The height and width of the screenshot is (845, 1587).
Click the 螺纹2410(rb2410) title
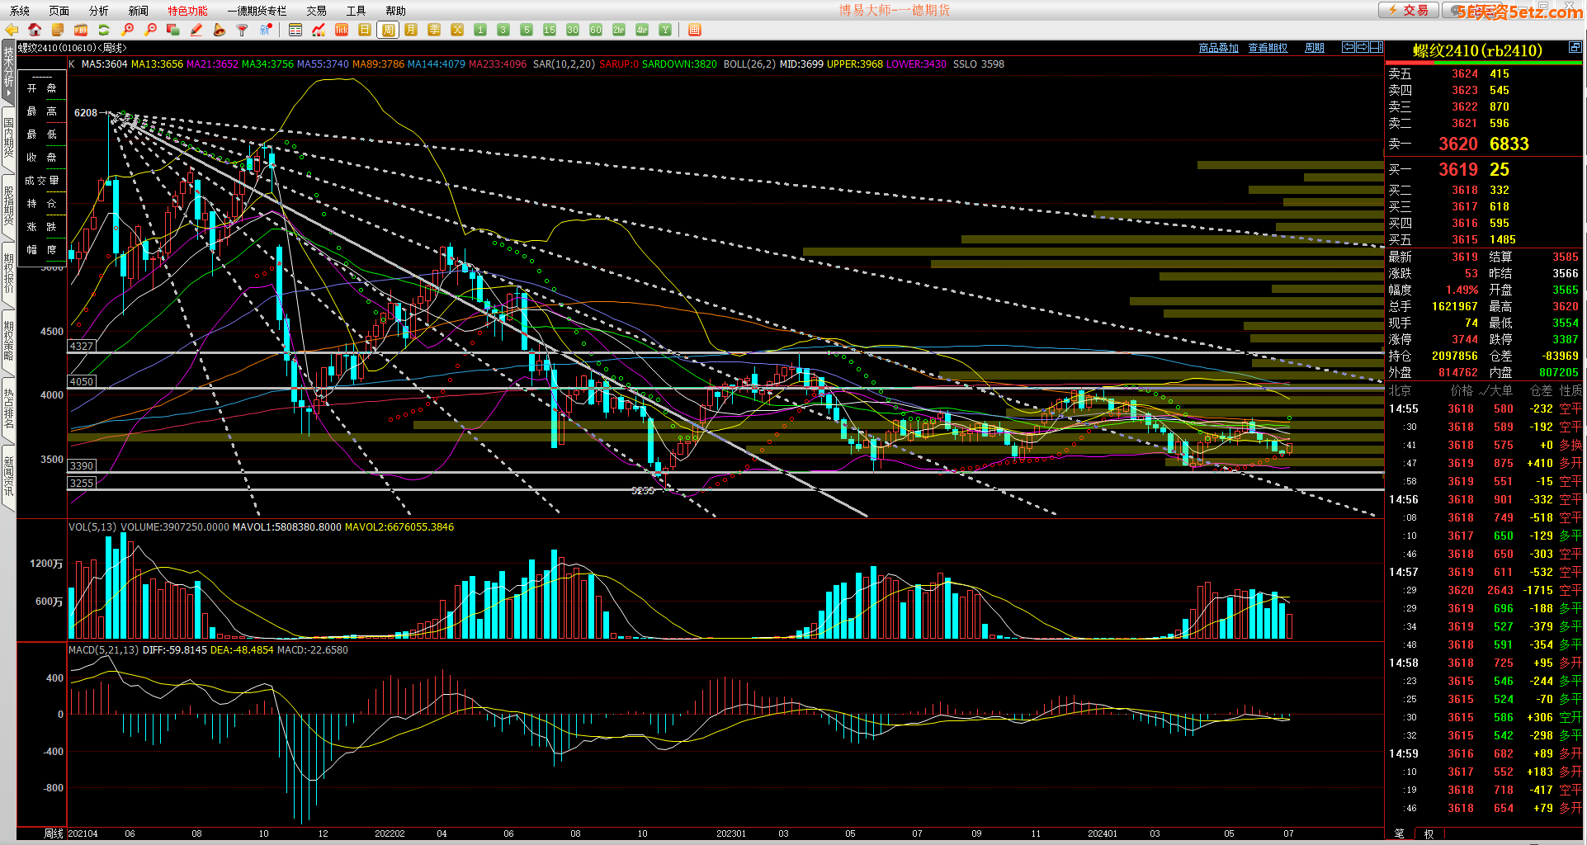point(1477,50)
